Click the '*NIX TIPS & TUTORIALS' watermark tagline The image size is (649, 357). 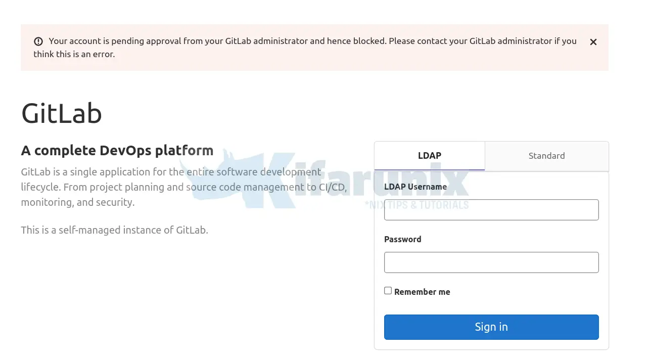(416, 205)
